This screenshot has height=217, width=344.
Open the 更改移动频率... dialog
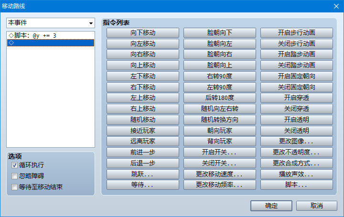pos(220,185)
